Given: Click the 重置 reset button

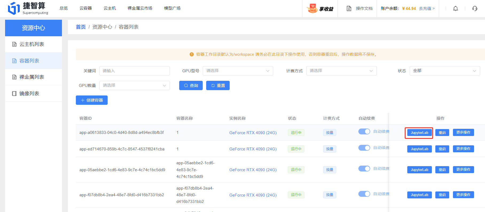Looking at the screenshot, I should tap(218, 86).
